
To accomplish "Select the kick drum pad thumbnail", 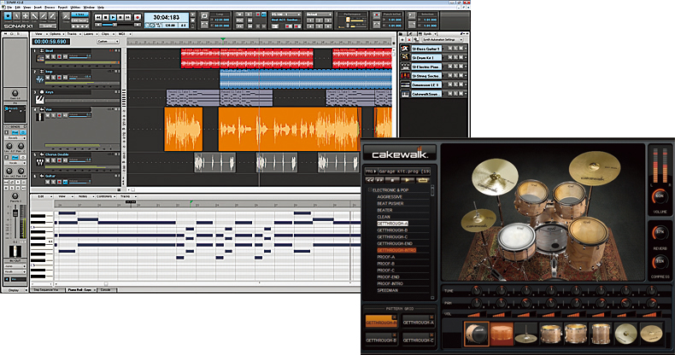I will 477,334.
